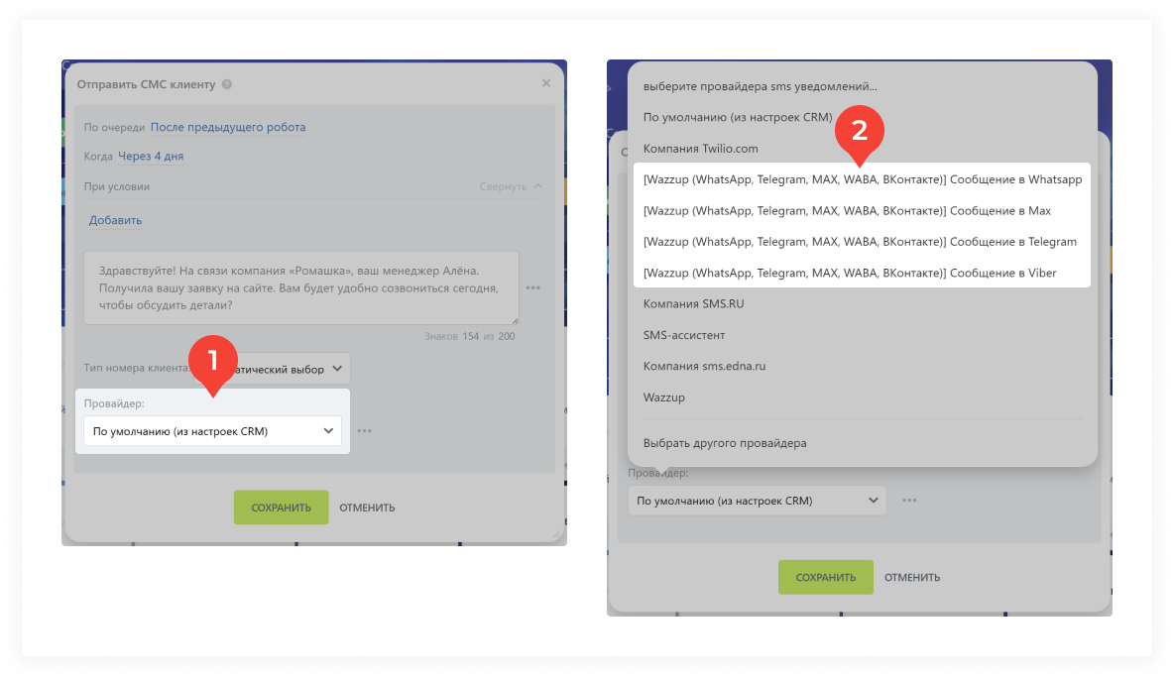Expand the left Провайдер dropdown

(x=212, y=430)
